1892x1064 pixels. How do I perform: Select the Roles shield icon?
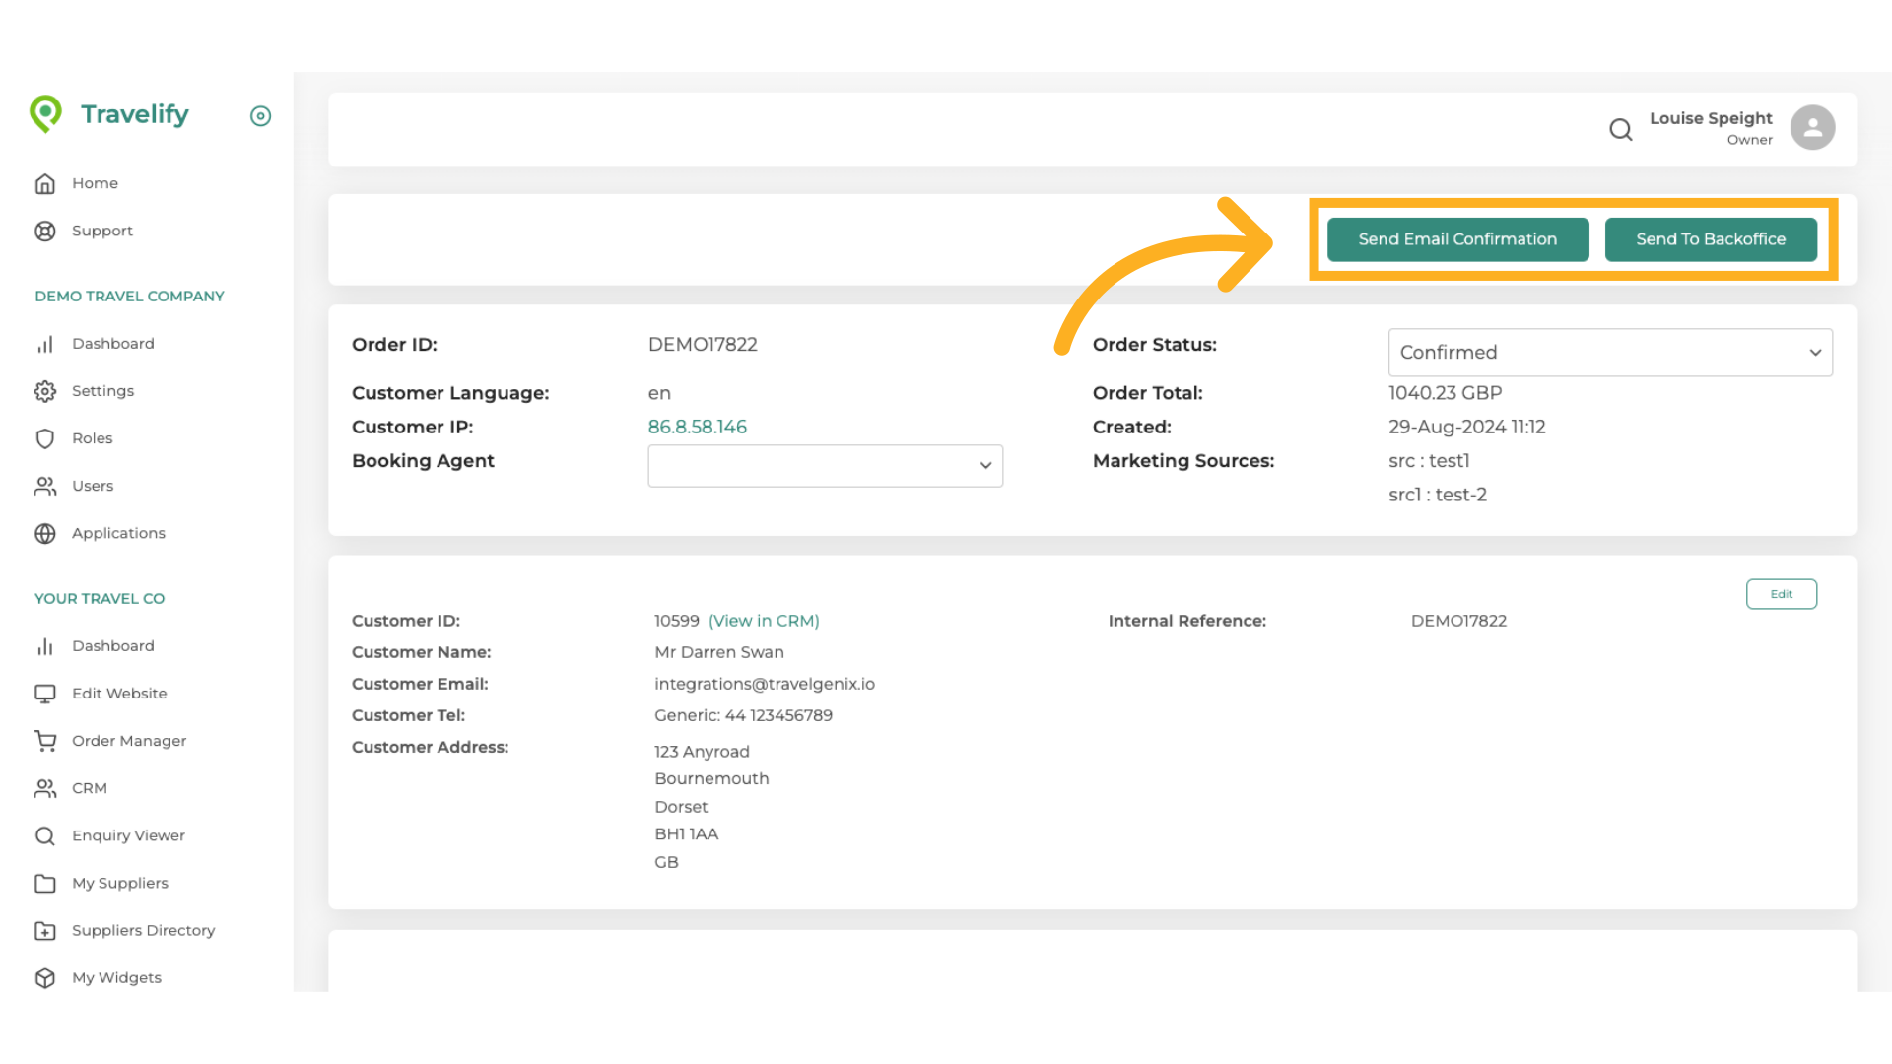(x=45, y=438)
